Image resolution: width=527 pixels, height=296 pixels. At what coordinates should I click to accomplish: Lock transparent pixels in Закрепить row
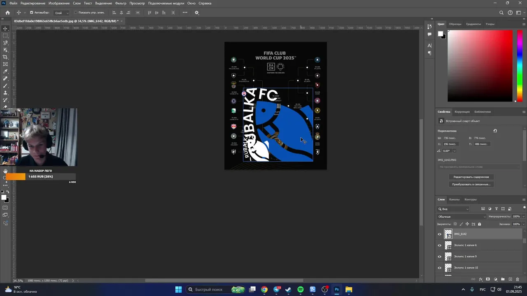[x=455, y=224]
